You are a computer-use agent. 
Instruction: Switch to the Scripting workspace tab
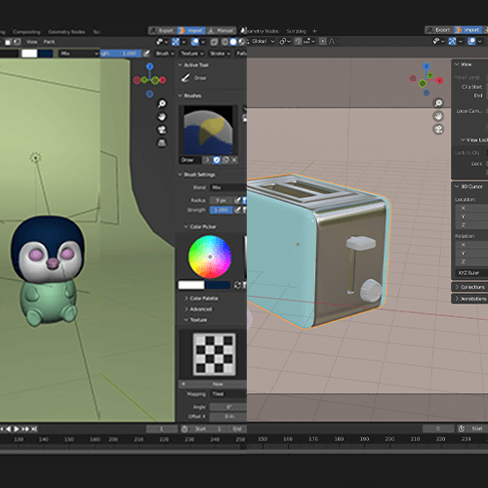(297, 31)
